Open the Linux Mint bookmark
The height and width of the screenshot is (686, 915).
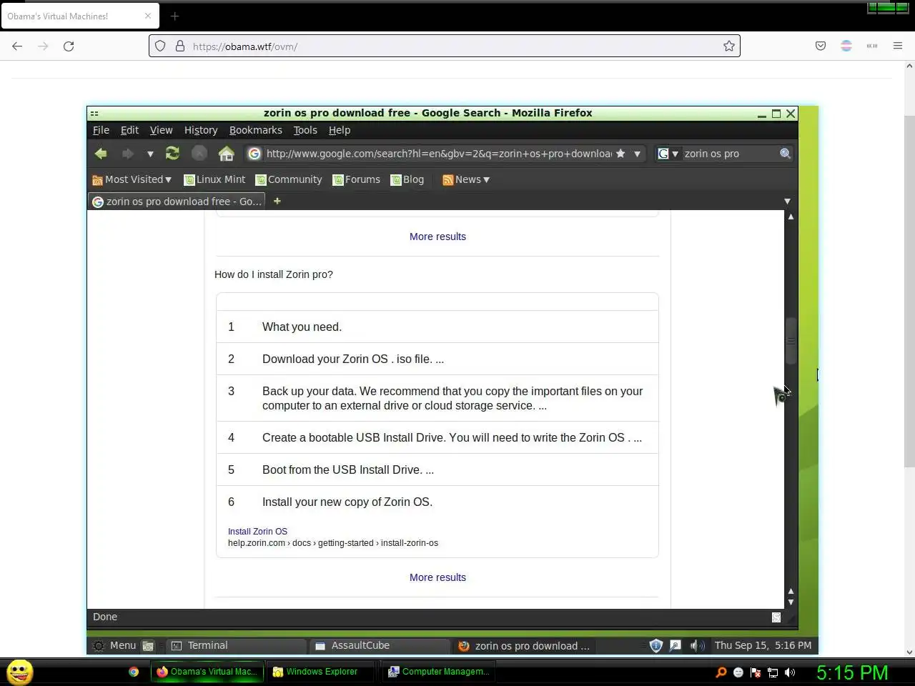tap(214, 180)
